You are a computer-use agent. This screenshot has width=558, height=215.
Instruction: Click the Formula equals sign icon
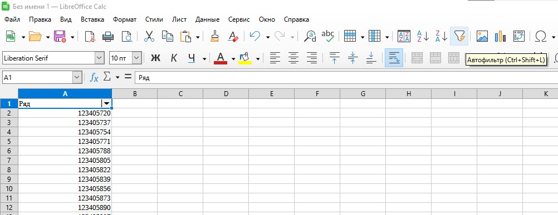tap(128, 77)
